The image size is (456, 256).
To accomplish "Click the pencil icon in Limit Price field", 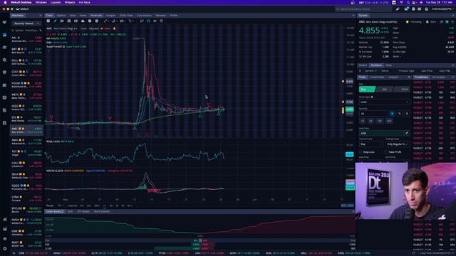I will (x=407, y=133).
